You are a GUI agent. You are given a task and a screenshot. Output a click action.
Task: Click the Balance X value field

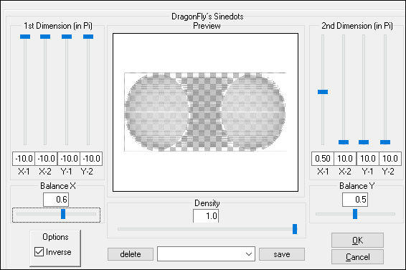[x=56, y=200]
